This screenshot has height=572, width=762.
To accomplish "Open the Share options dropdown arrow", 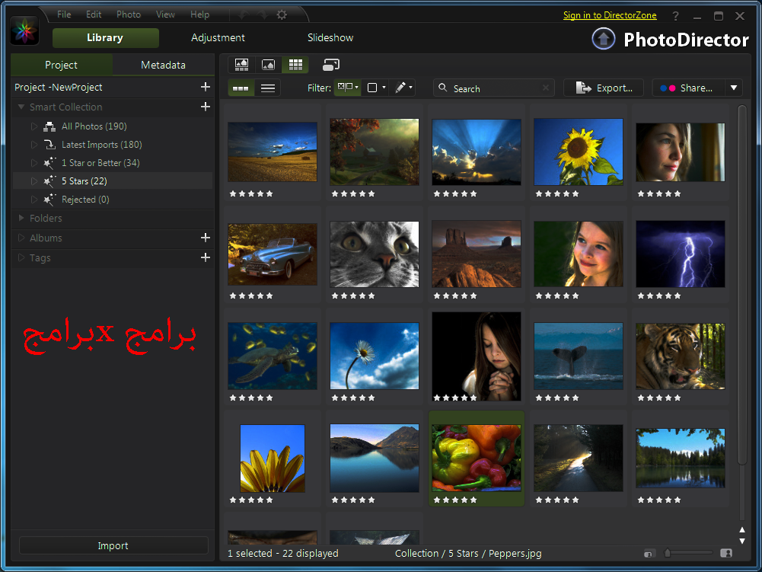I will click(732, 87).
